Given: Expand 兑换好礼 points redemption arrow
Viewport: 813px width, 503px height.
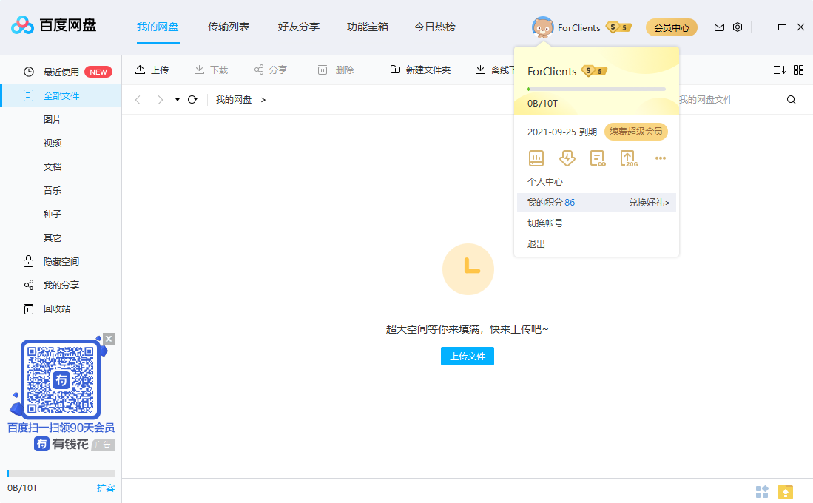Looking at the screenshot, I should 650,203.
